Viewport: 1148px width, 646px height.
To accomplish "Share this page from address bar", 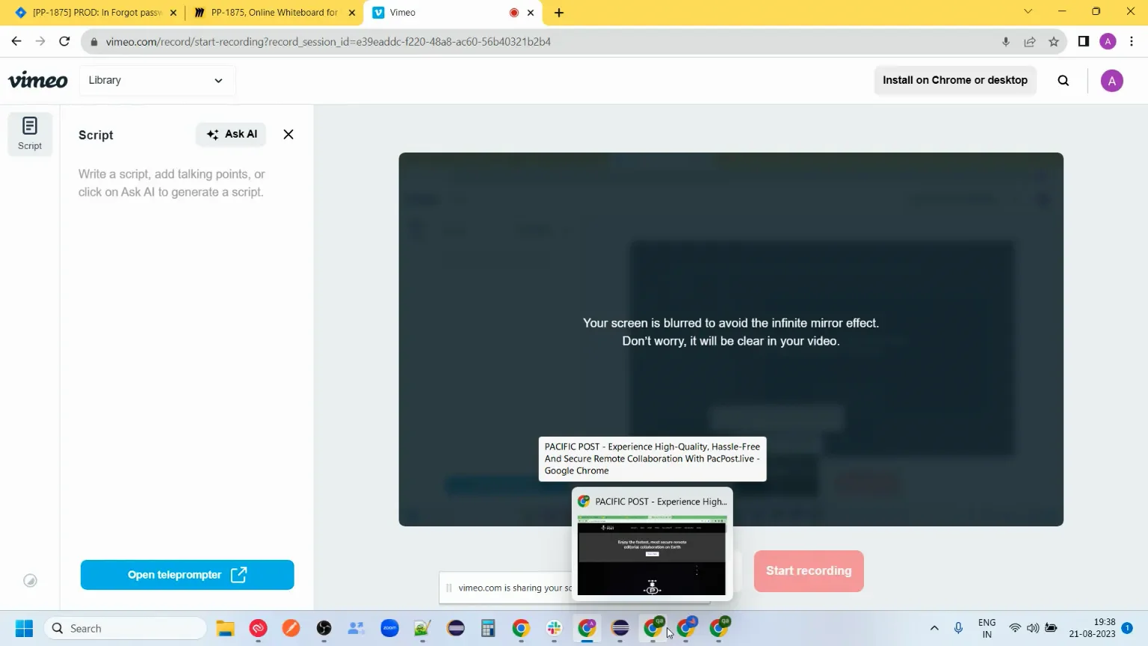I will 1030,42.
